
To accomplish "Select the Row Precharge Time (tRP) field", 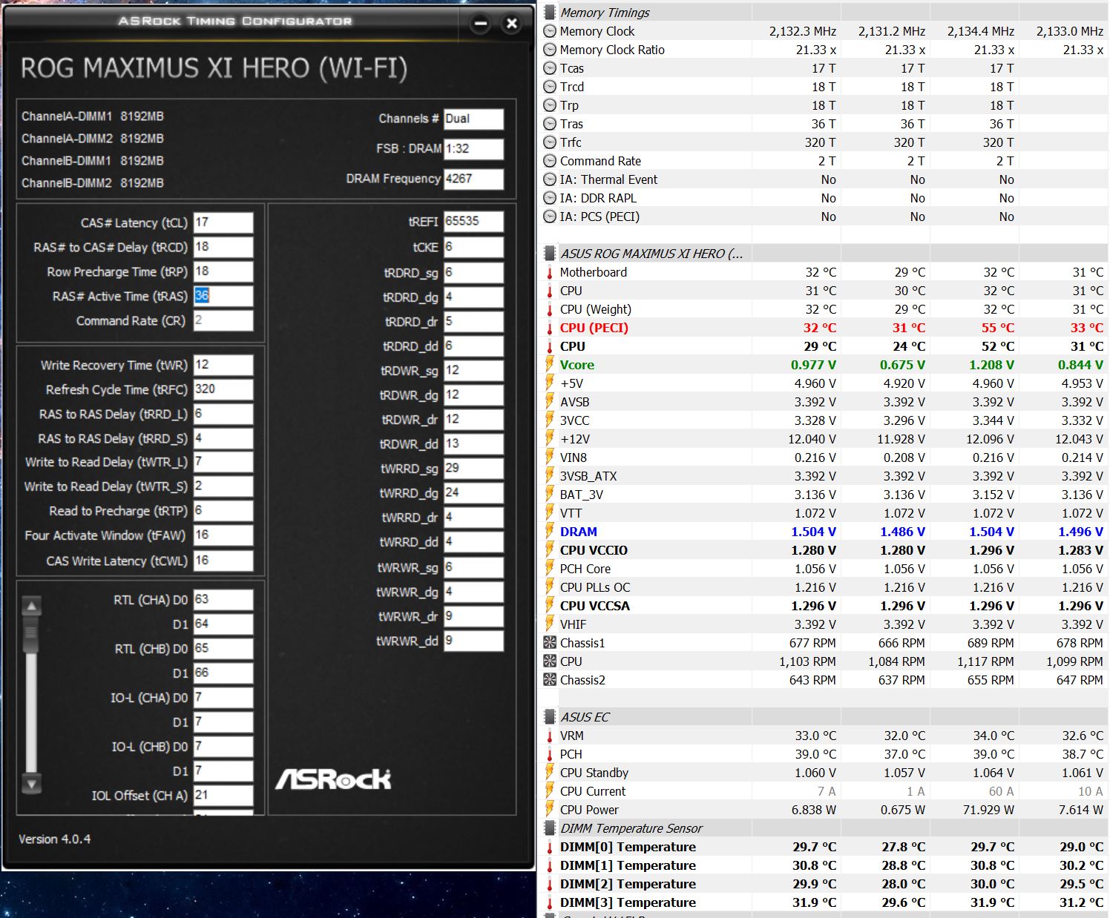I will tap(223, 271).
